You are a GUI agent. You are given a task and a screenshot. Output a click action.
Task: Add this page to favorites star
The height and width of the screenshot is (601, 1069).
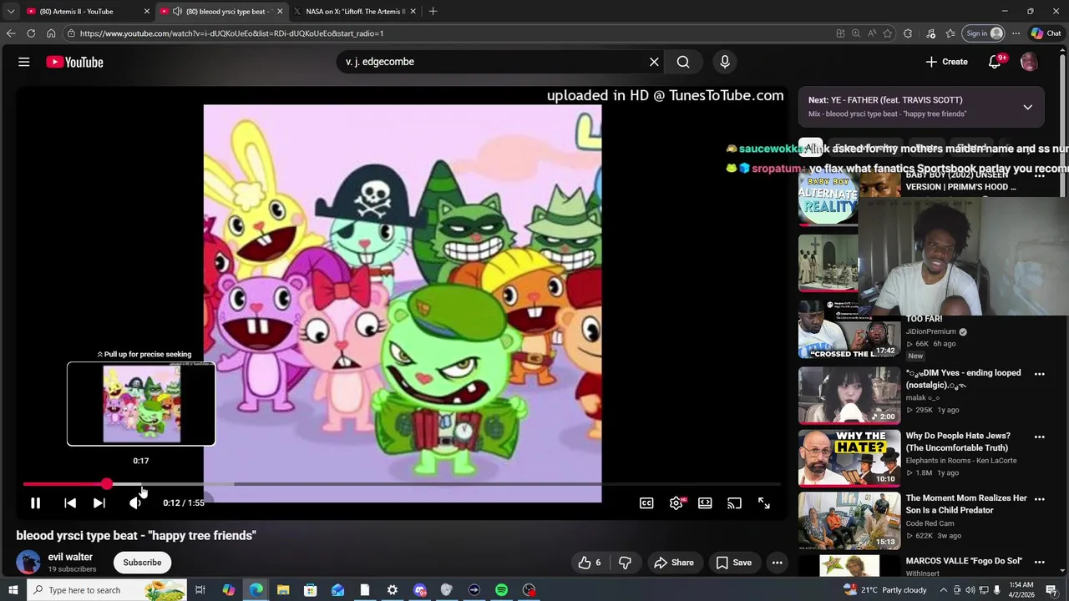coord(887,33)
